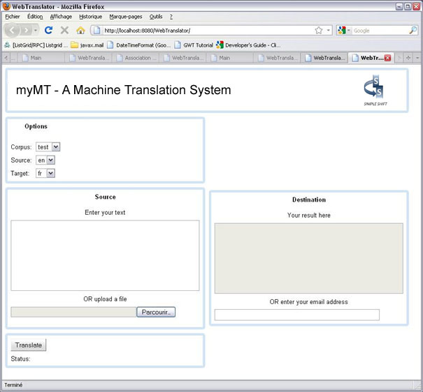
Task: Click the Parcourir browse button
Action: pos(156,312)
